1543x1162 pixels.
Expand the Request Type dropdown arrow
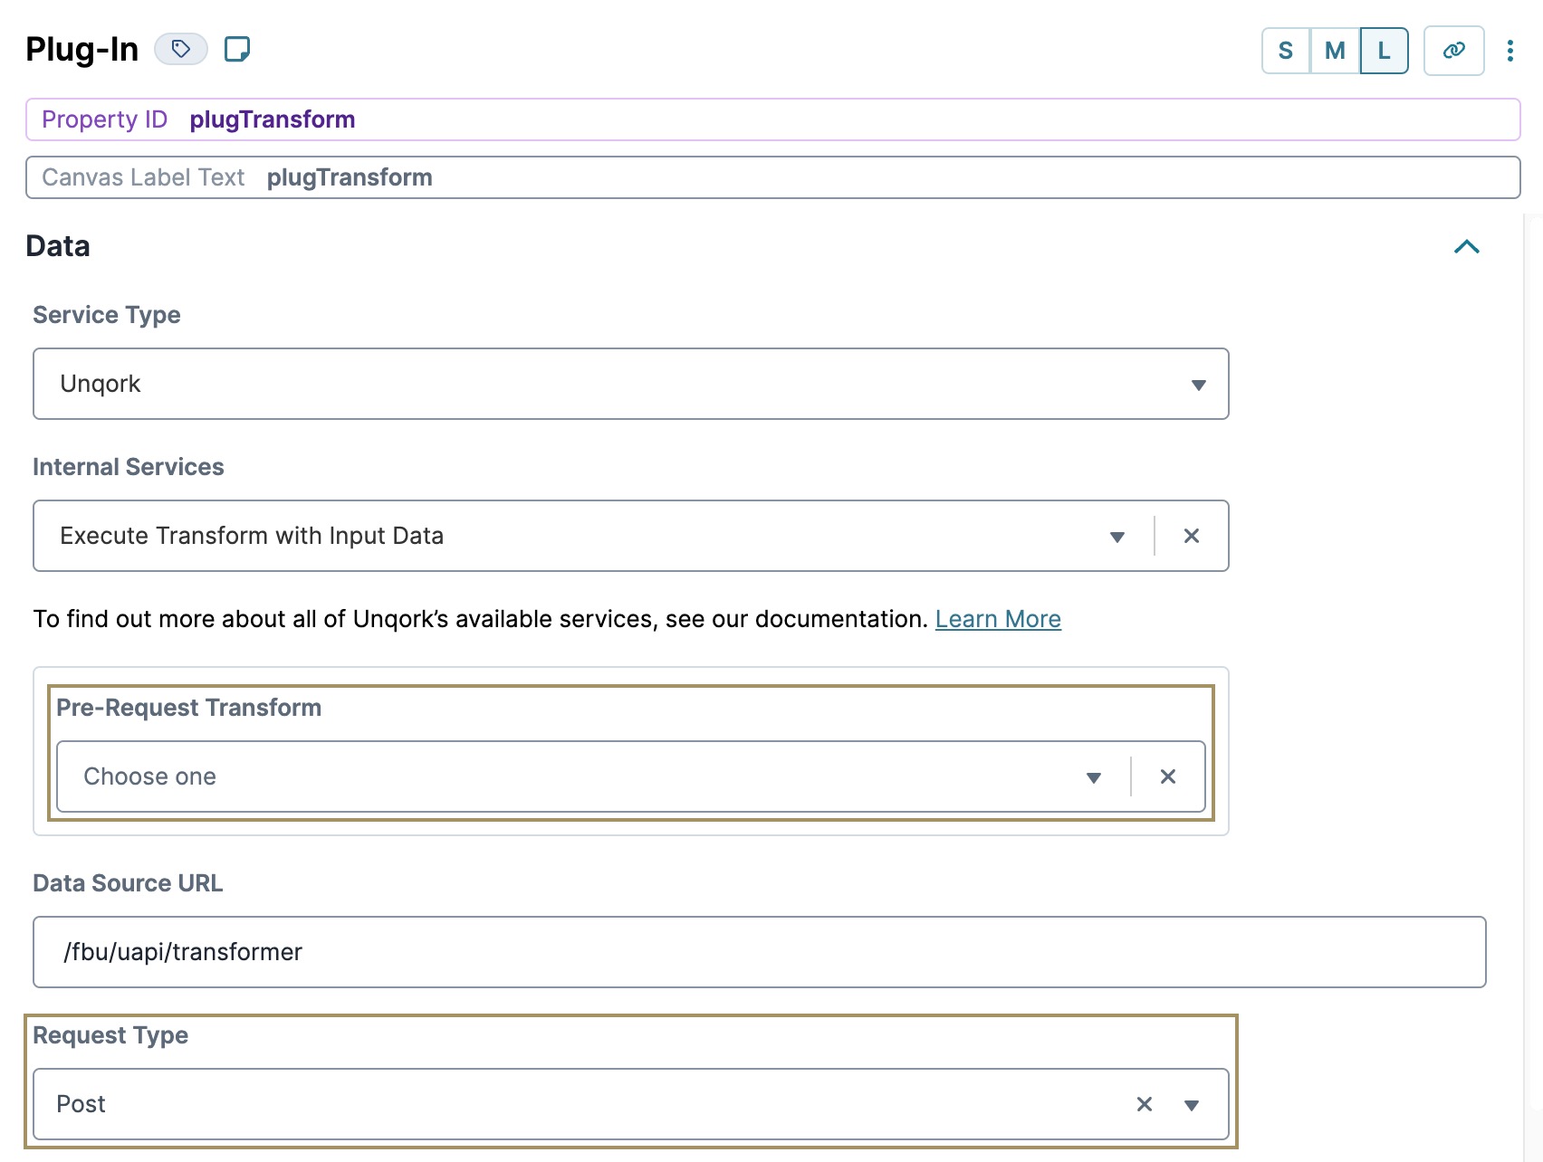pos(1192,1105)
